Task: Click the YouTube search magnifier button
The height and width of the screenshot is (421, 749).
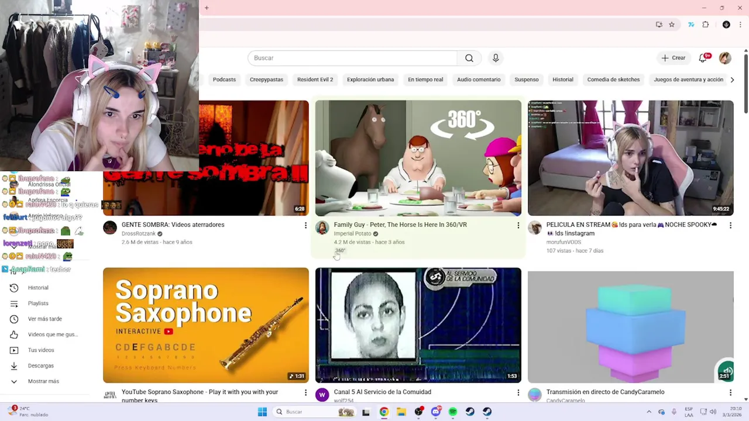Action: point(469,58)
